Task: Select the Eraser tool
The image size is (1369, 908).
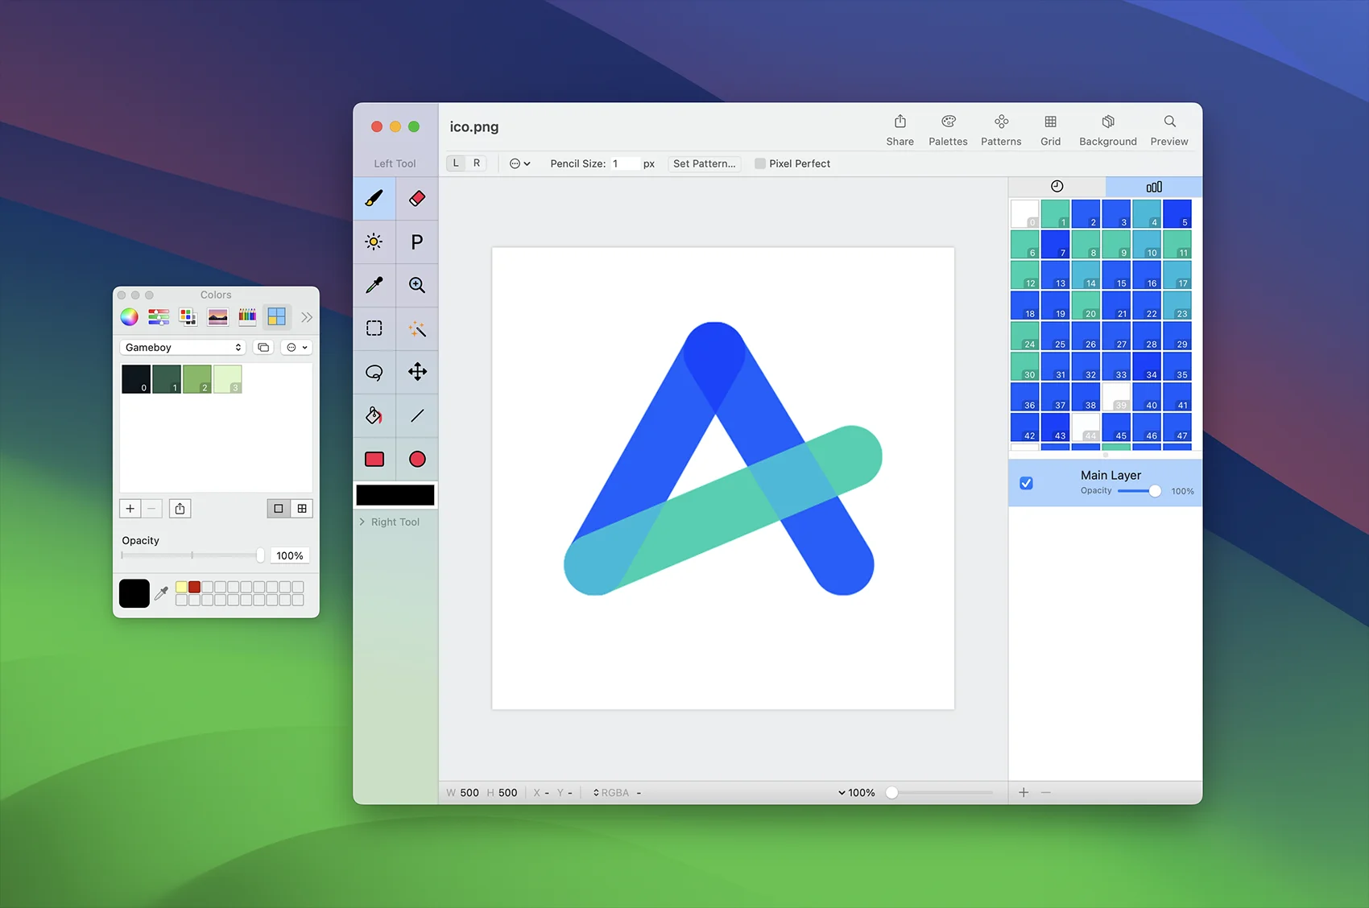Action: [417, 198]
